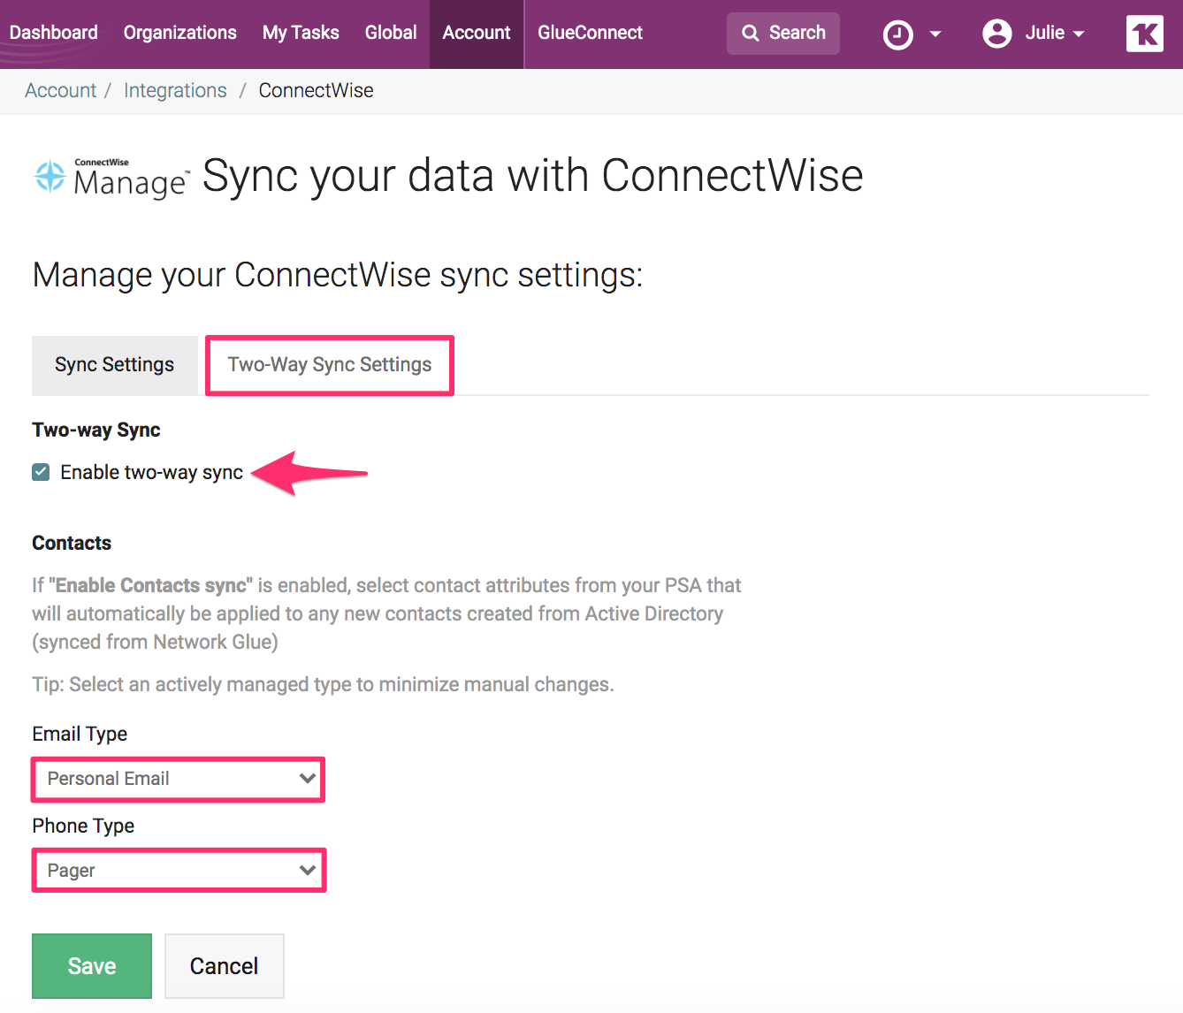Open the Phone Type dropdown
Viewport: 1183px width, 1013px height.
point(179,871)
